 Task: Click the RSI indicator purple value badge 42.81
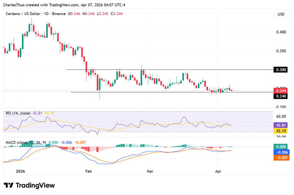[x=280, y=125]
